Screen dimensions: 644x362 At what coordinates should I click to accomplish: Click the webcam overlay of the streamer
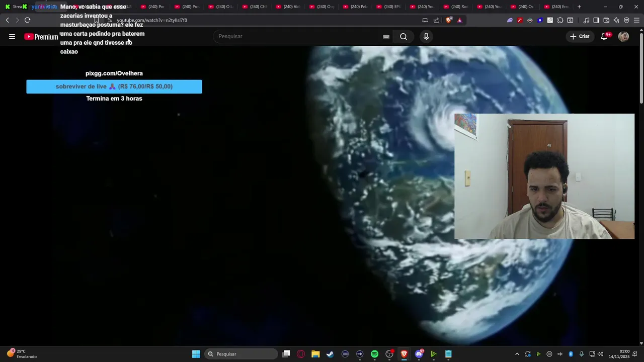[544, 176]
